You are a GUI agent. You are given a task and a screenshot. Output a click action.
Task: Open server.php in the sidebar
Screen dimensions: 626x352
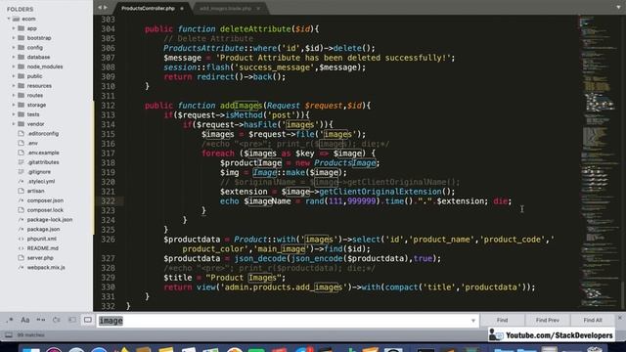point(40,258)
